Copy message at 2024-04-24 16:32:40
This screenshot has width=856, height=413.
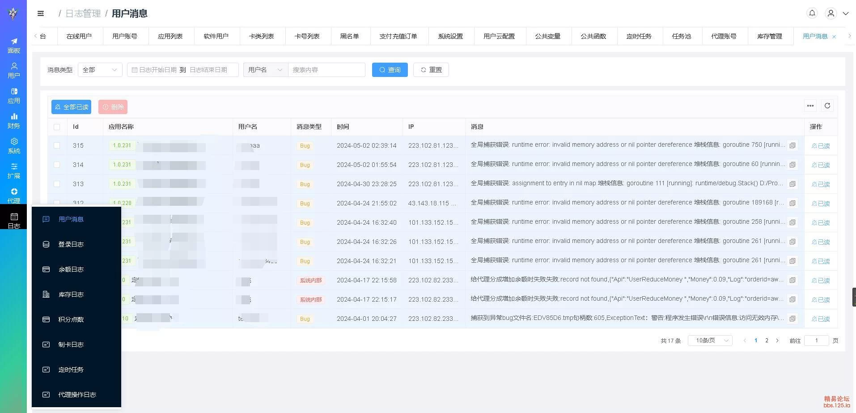(792, 223)
